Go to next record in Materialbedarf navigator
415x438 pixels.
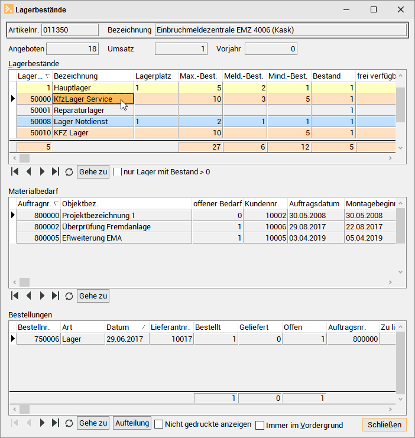(42, 296)
